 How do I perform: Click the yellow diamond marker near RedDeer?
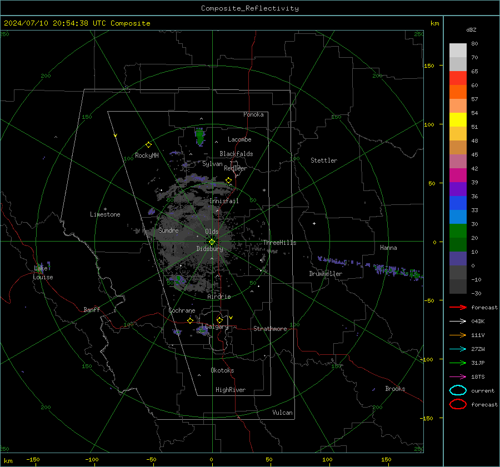(x=228, y=180)
